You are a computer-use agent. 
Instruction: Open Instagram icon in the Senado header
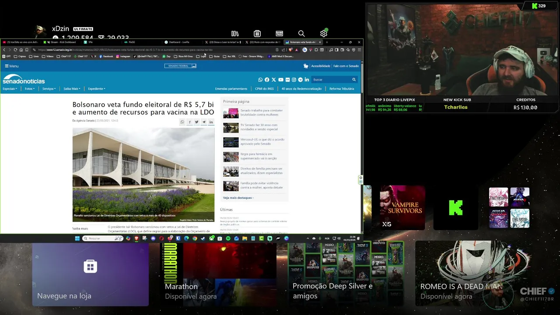coord(294,80)
